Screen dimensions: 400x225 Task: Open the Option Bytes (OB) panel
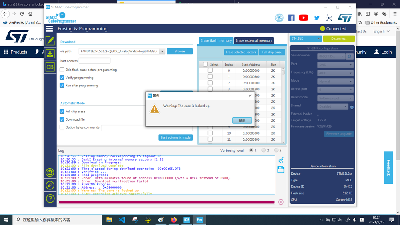click(x=50, y=67)
